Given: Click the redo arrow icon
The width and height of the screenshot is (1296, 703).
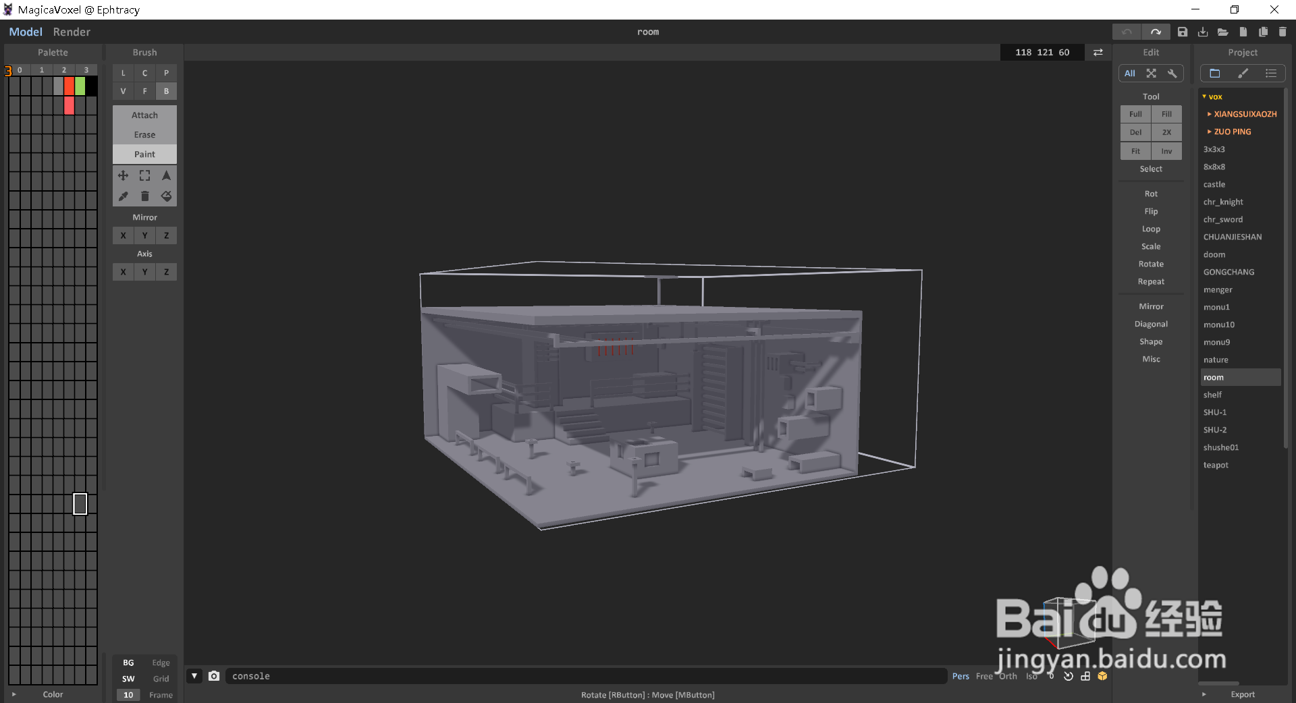Looking at the screenshot, I should (x=1156, y=32).
